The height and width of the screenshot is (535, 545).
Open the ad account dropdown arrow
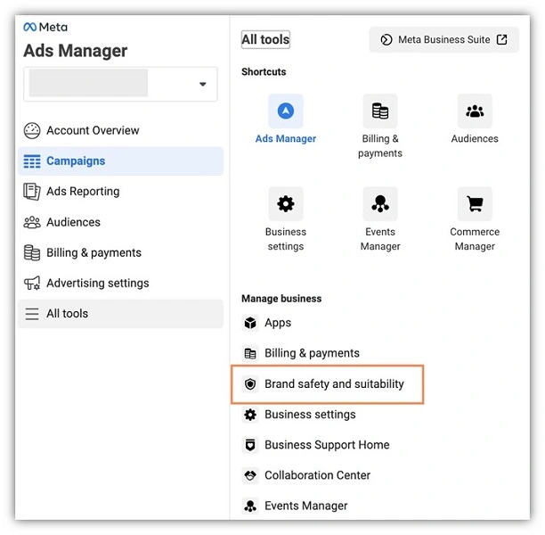[x=203, y=84]
